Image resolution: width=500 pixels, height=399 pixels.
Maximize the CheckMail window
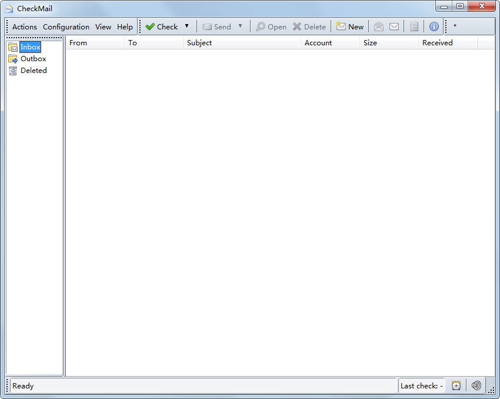(x=460, y=6)
